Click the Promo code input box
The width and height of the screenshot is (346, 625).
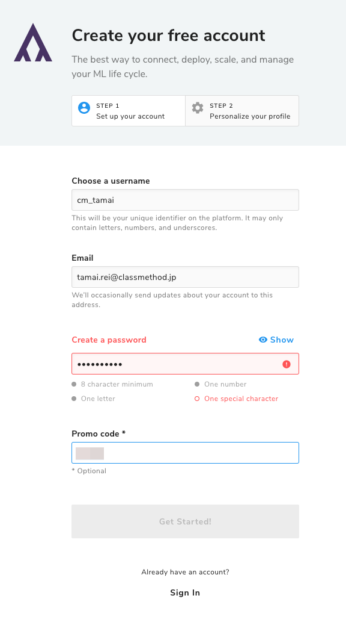[x=185, y=453]
